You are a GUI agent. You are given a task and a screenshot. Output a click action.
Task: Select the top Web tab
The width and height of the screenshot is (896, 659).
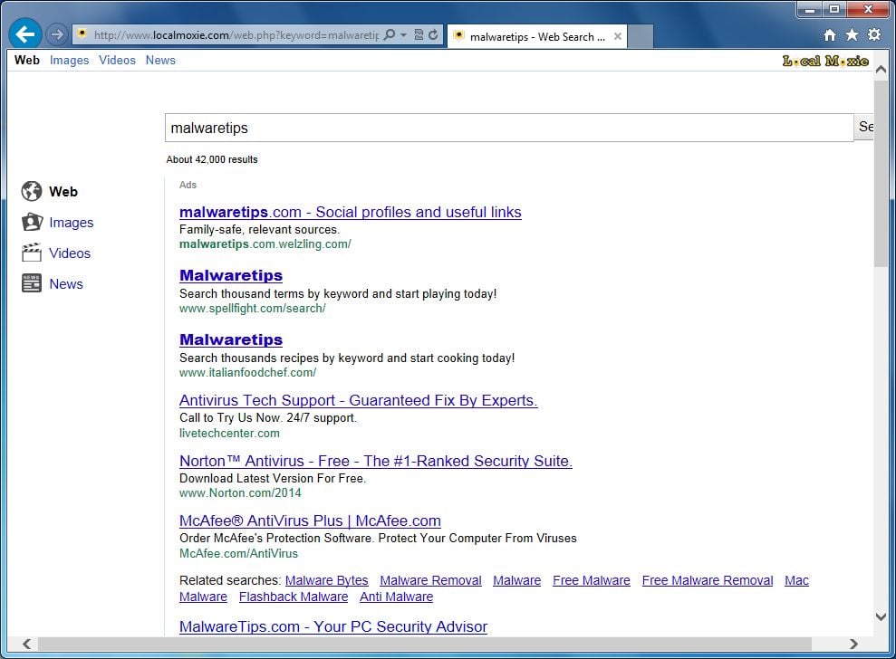(x=27, y=60)
